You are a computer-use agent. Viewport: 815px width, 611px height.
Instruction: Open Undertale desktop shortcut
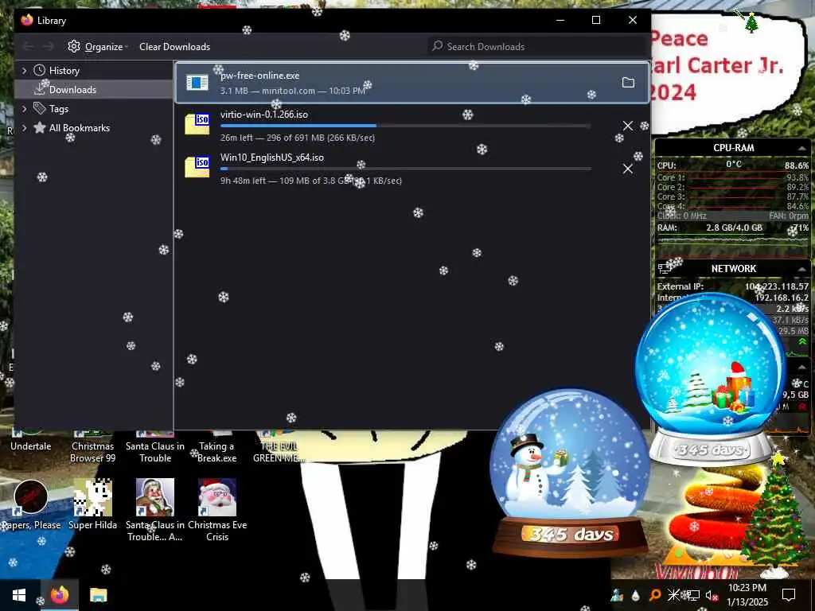(x=31, y=441)
